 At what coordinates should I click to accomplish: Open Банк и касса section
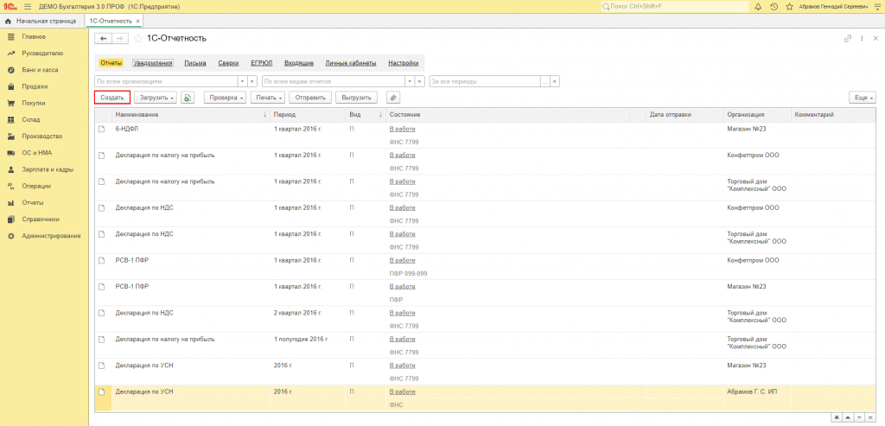[40, 70]
